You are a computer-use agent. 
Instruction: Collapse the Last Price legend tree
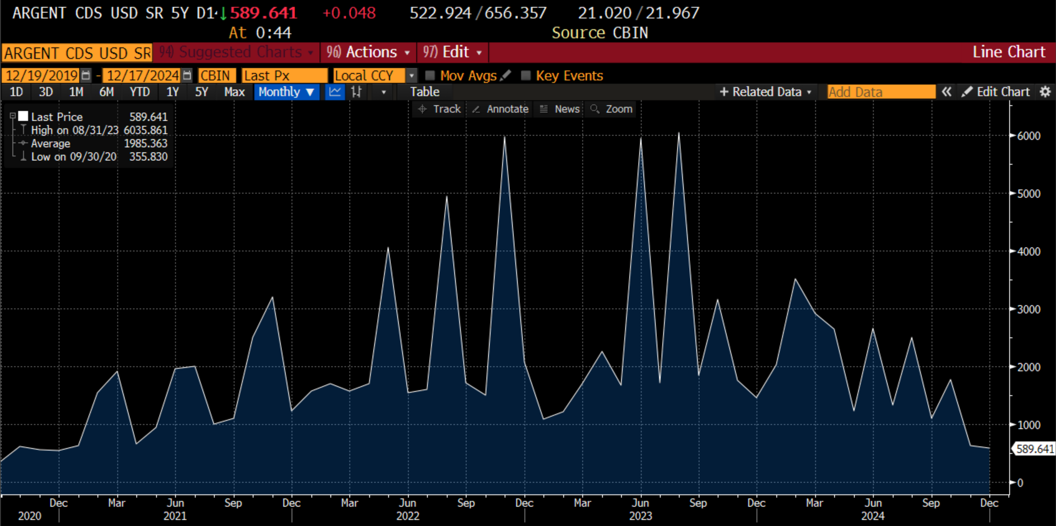(x=12, y=116)
